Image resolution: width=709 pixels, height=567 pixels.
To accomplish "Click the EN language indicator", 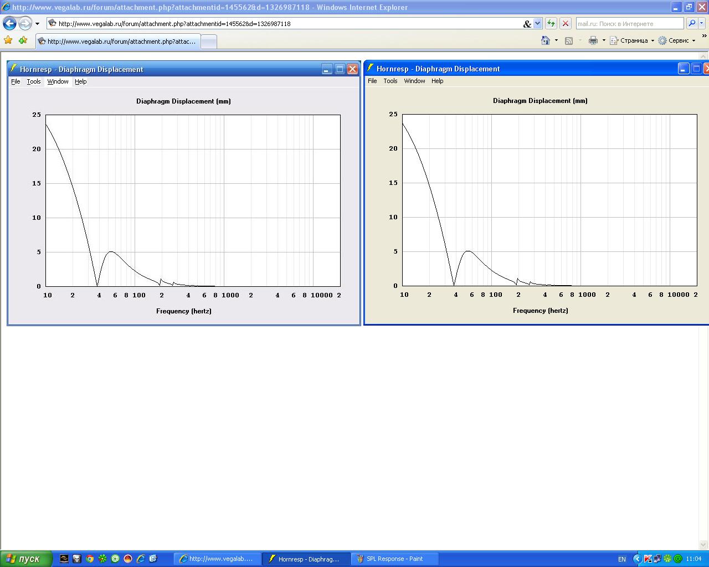I will click(622, 559).
